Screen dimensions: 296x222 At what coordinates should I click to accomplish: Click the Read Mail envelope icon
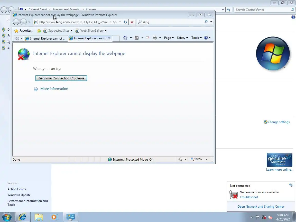coord(147,38)
